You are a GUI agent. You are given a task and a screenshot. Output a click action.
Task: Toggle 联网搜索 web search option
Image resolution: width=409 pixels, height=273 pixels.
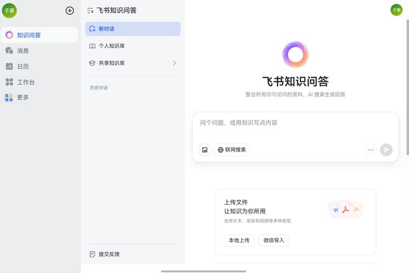pyautogui.click(x=232, y=150)
